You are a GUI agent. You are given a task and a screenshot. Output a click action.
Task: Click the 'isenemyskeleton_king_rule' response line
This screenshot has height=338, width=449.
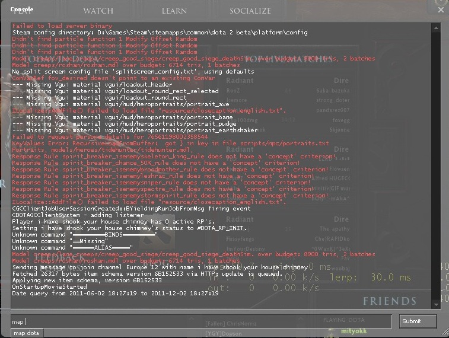pos(174,157)
